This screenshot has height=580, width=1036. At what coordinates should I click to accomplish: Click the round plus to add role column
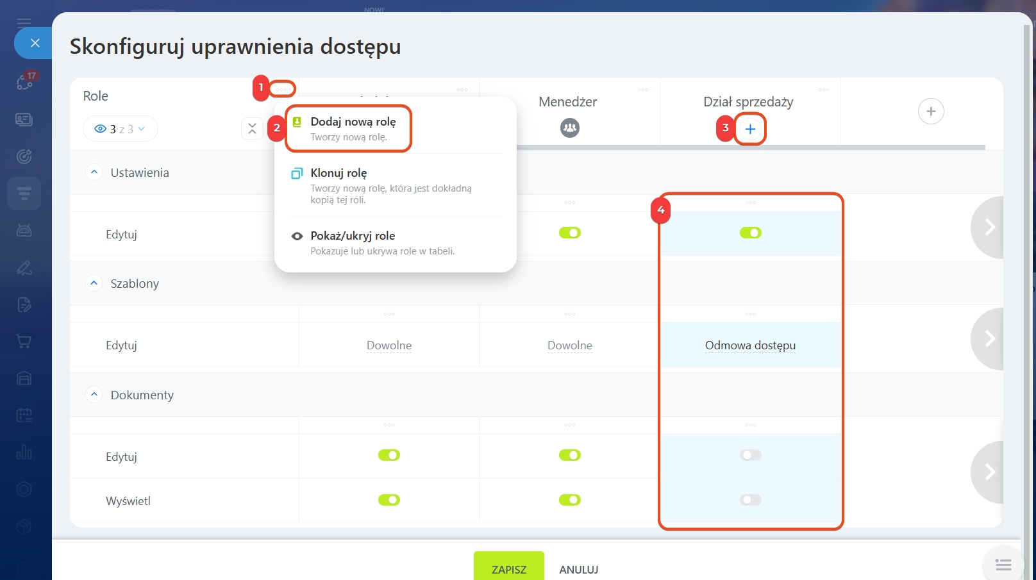point(930,112)
